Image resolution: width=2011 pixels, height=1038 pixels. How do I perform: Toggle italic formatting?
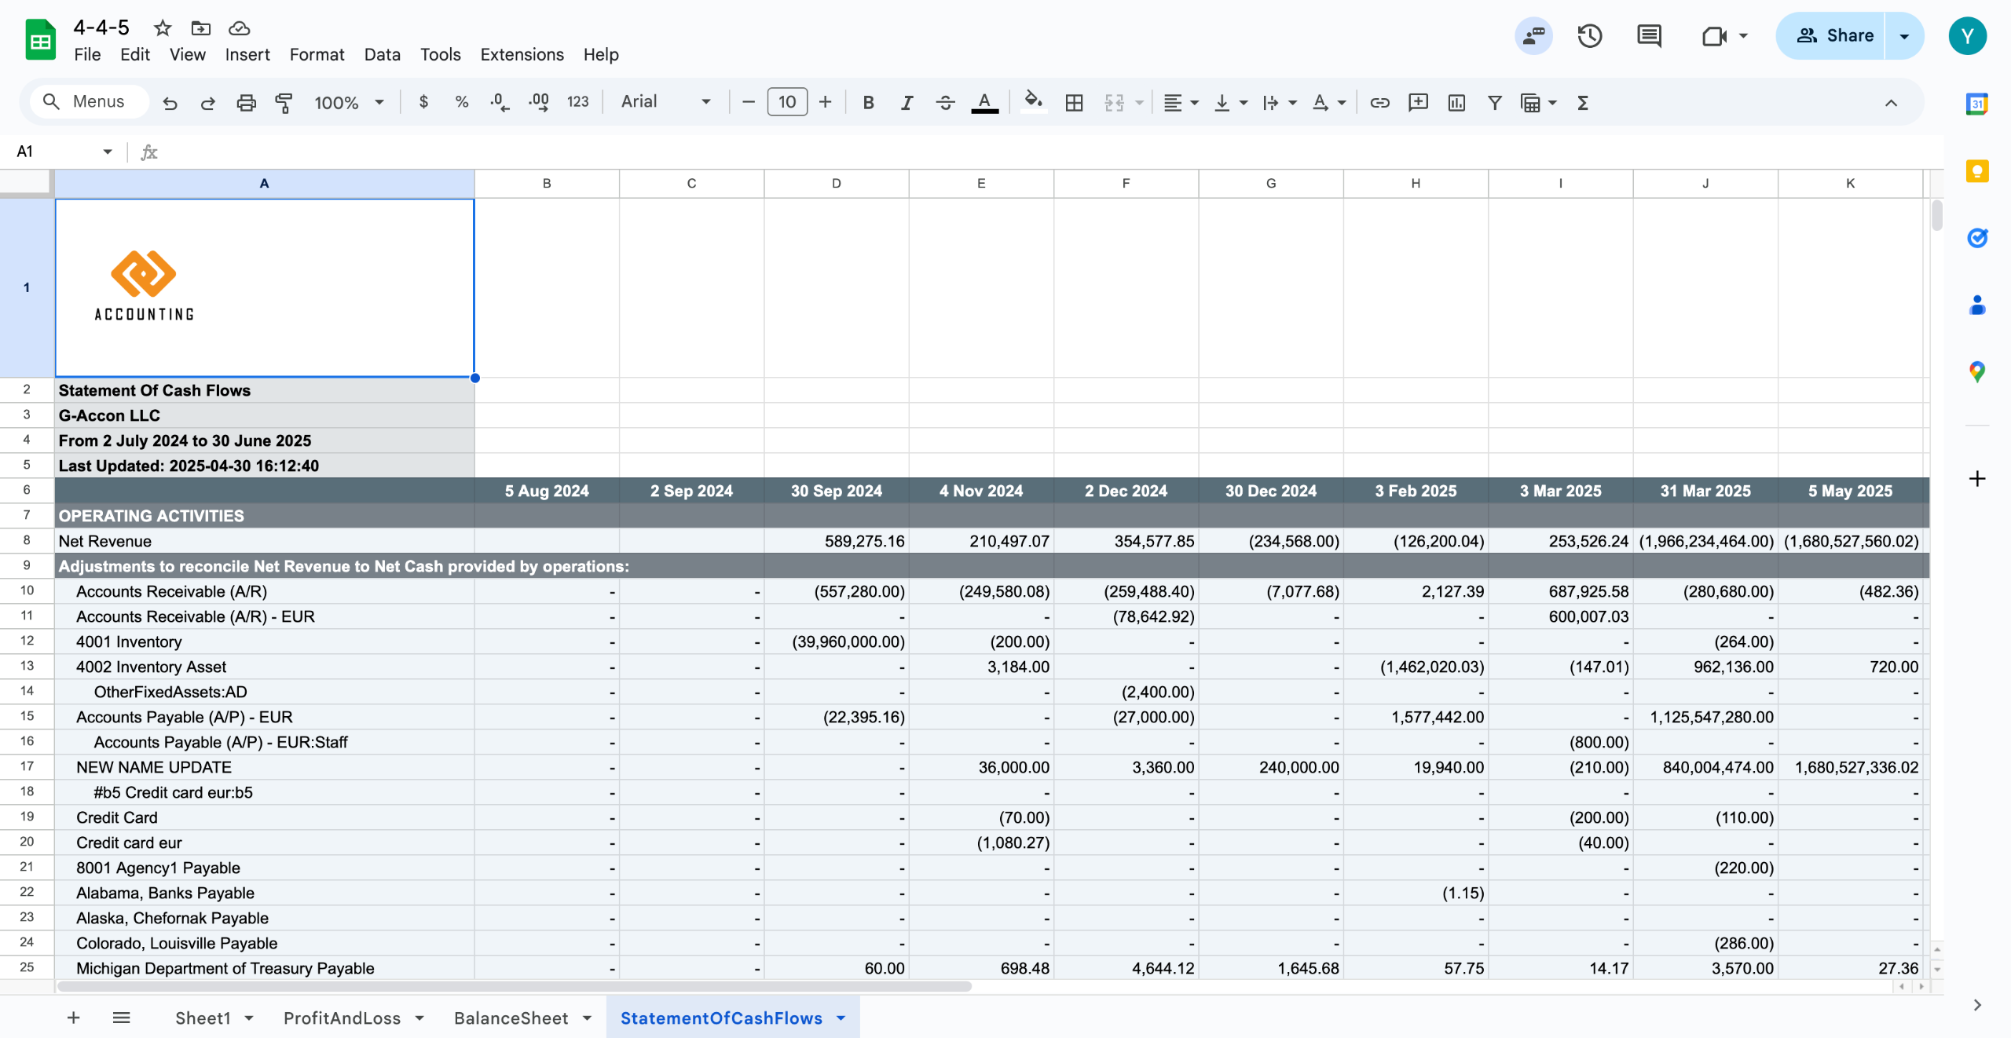point(907,102)
